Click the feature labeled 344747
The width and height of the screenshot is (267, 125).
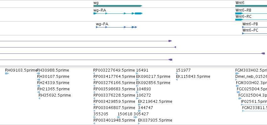[x=139, y=111]
